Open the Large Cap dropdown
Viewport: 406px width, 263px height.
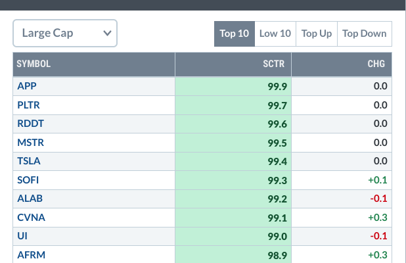coord(65,33)
